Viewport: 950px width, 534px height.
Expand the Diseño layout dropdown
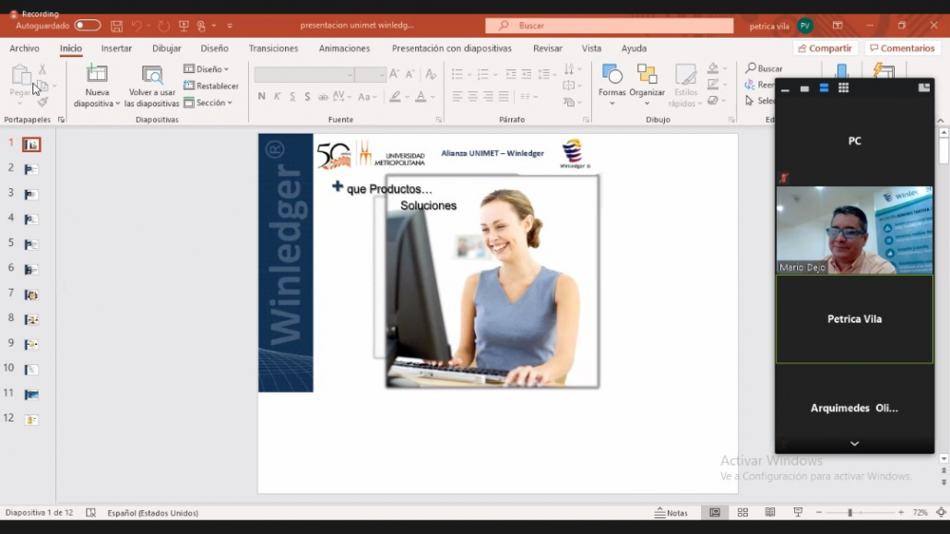tap(207, 69)
